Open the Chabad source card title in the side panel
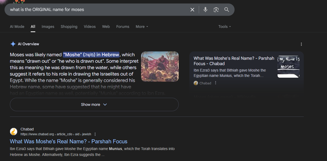Screen dimensions: 327x161 pyautogui.click(x=234, y=61)
